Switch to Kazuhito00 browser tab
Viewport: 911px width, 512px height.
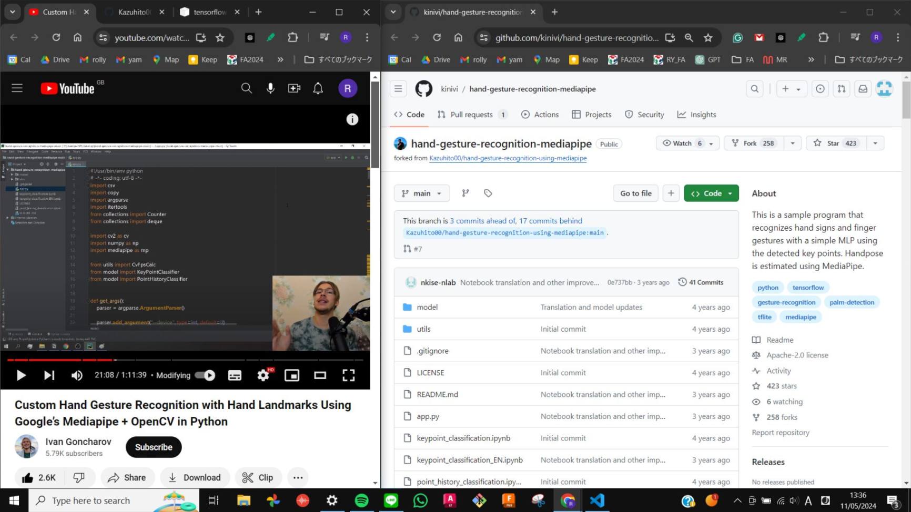pos(135,12)
